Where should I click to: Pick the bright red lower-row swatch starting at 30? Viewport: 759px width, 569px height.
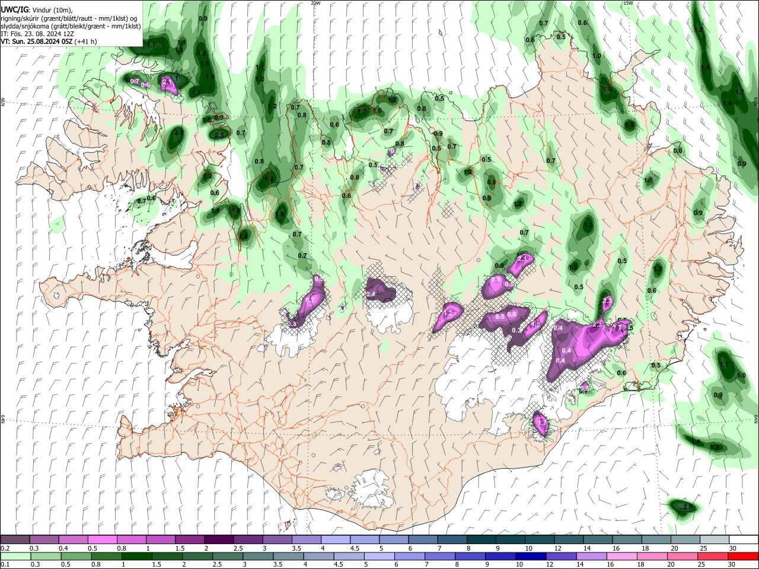coord(743,556)
